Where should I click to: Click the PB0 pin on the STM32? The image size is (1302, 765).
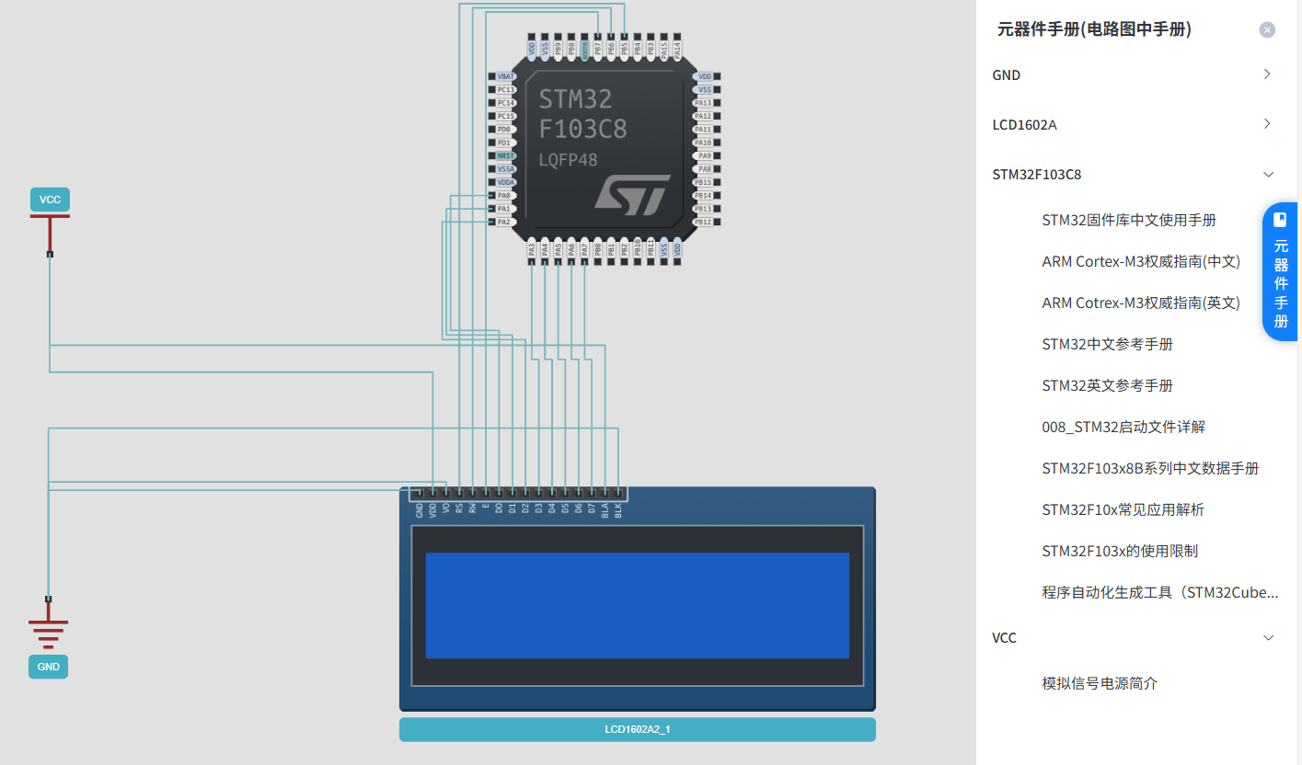pos(598,251)
